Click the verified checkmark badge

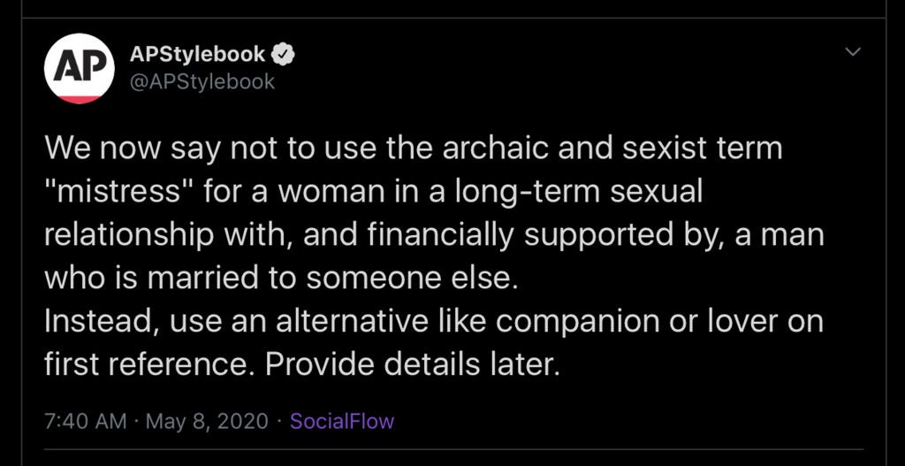click(x=283, y=55)
